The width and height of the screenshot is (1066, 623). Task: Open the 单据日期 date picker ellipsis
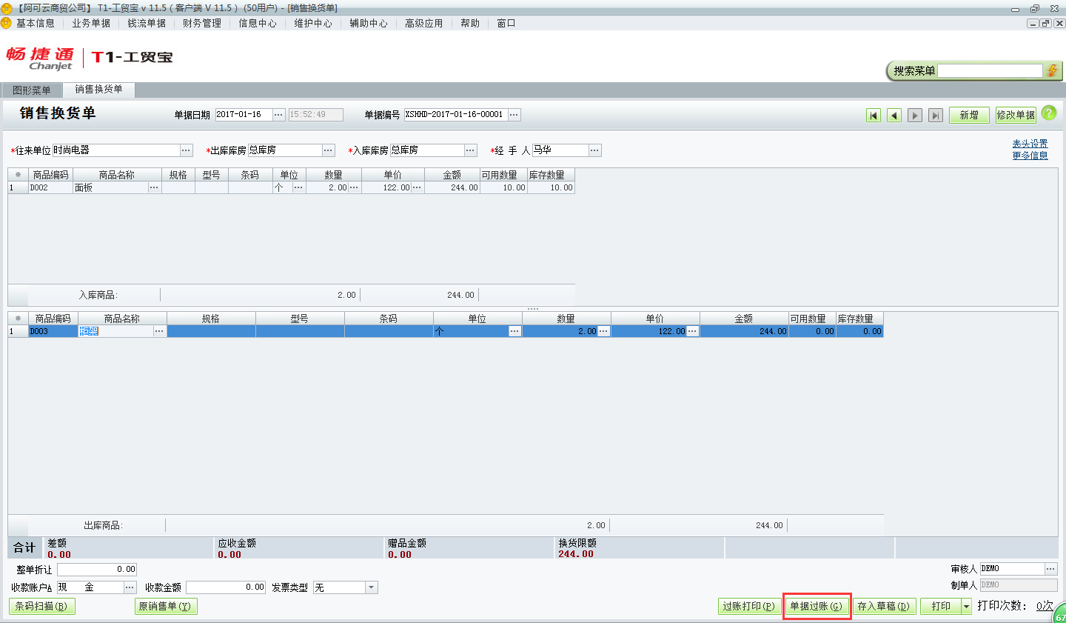click(x=279, y=115)
